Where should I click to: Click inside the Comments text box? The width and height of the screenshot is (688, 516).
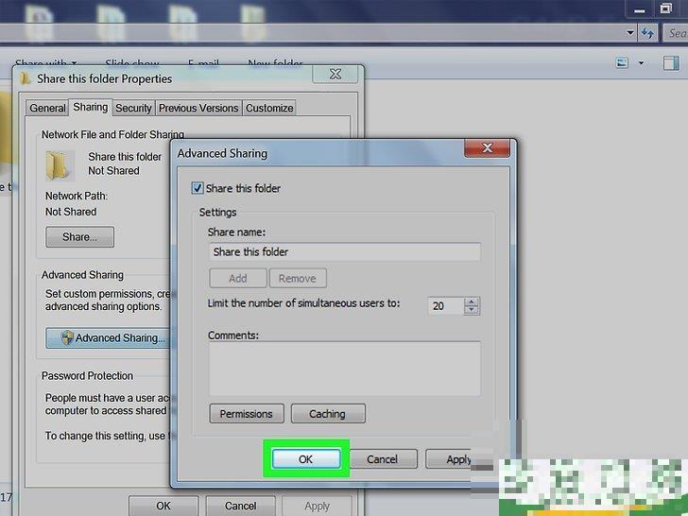pos(344,368)
